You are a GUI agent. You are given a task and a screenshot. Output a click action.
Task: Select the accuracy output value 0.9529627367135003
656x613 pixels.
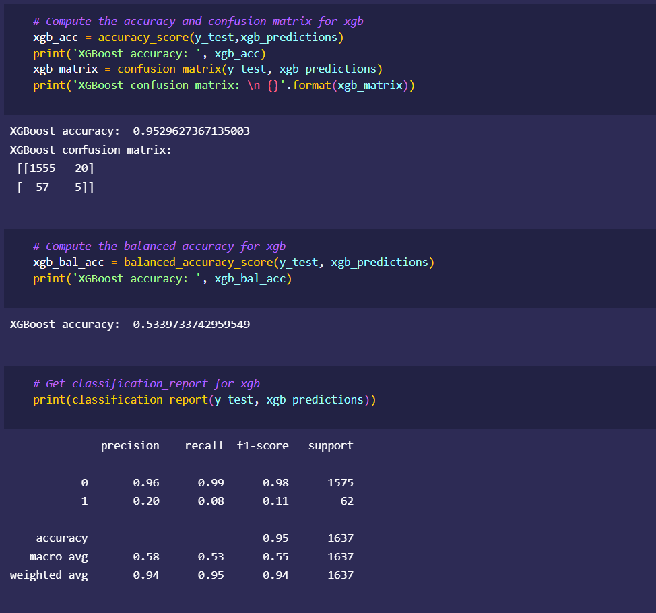(x=191, y=131)
